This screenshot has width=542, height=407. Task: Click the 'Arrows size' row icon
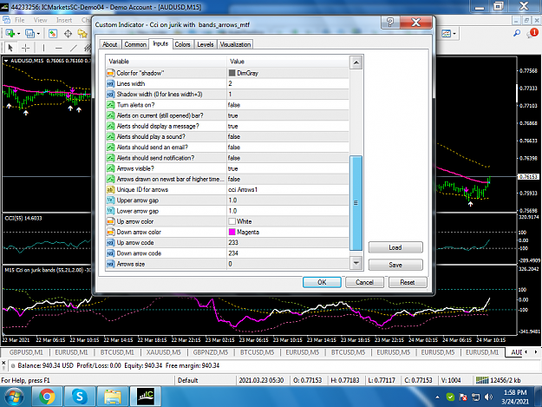click(111, 264)
